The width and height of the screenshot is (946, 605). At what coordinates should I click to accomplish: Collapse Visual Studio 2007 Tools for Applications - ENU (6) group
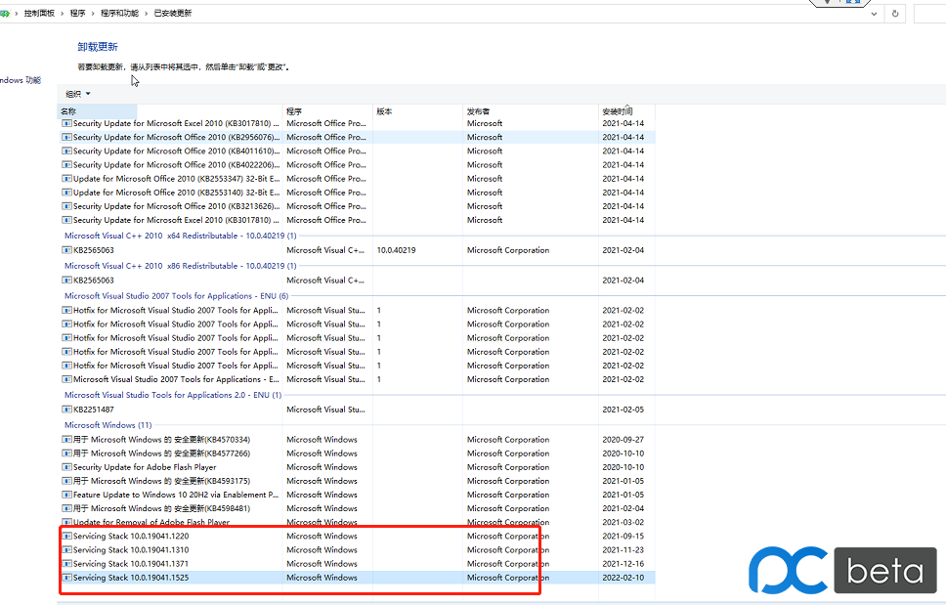pyautogui.click(x=176, y=296)
